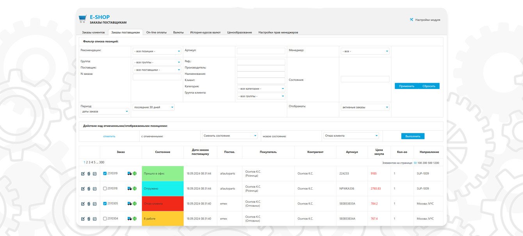
Task: Open the Группа 'все группы' dropdown
Action: (x=157, y=62)
